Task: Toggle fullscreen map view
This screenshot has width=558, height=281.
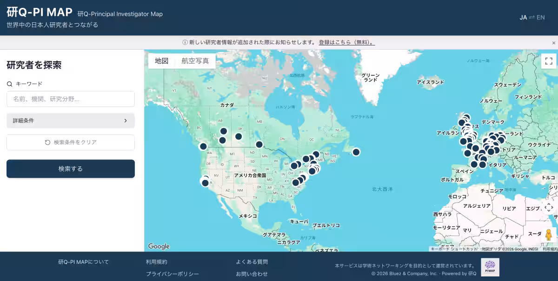Action: click(549, 61)
